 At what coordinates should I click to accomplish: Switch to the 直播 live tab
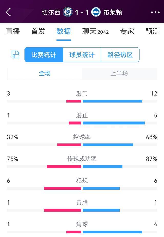(13, 31)
